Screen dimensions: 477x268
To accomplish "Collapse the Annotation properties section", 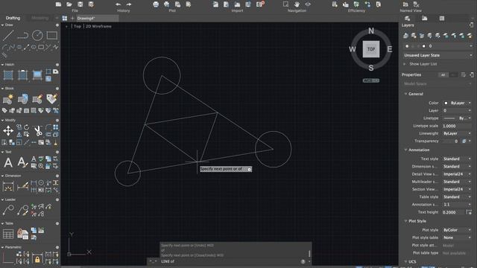I will pyautogui.click(x=405, y=150).
